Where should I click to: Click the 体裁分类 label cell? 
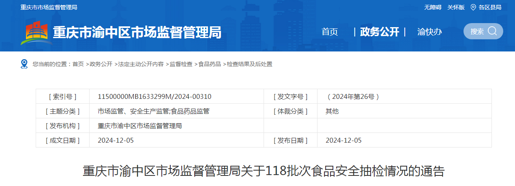point(290,111)
